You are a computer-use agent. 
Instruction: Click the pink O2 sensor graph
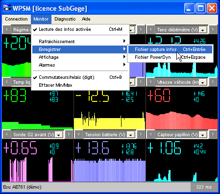38,170
